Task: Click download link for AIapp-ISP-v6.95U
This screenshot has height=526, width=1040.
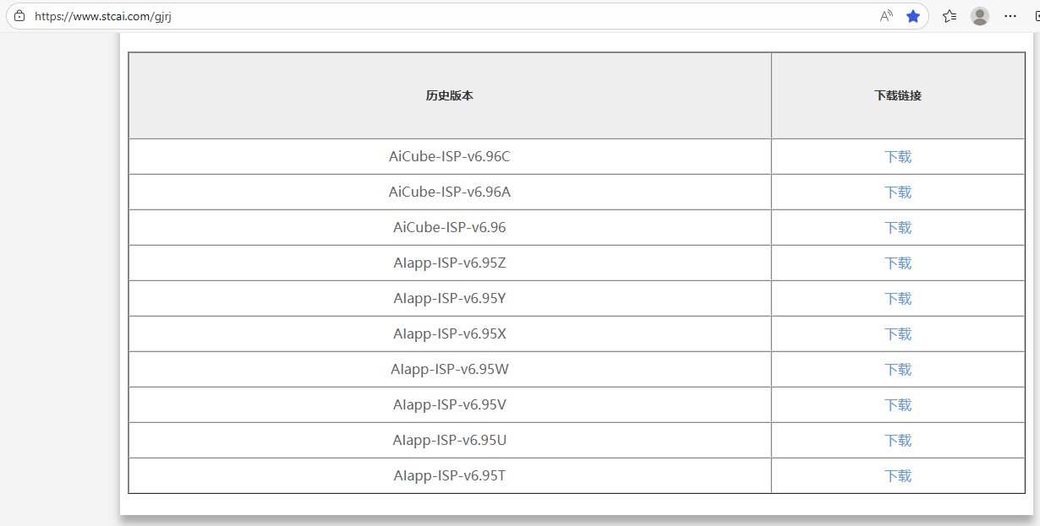Action: pyautogui.click(x=898, y=441)
